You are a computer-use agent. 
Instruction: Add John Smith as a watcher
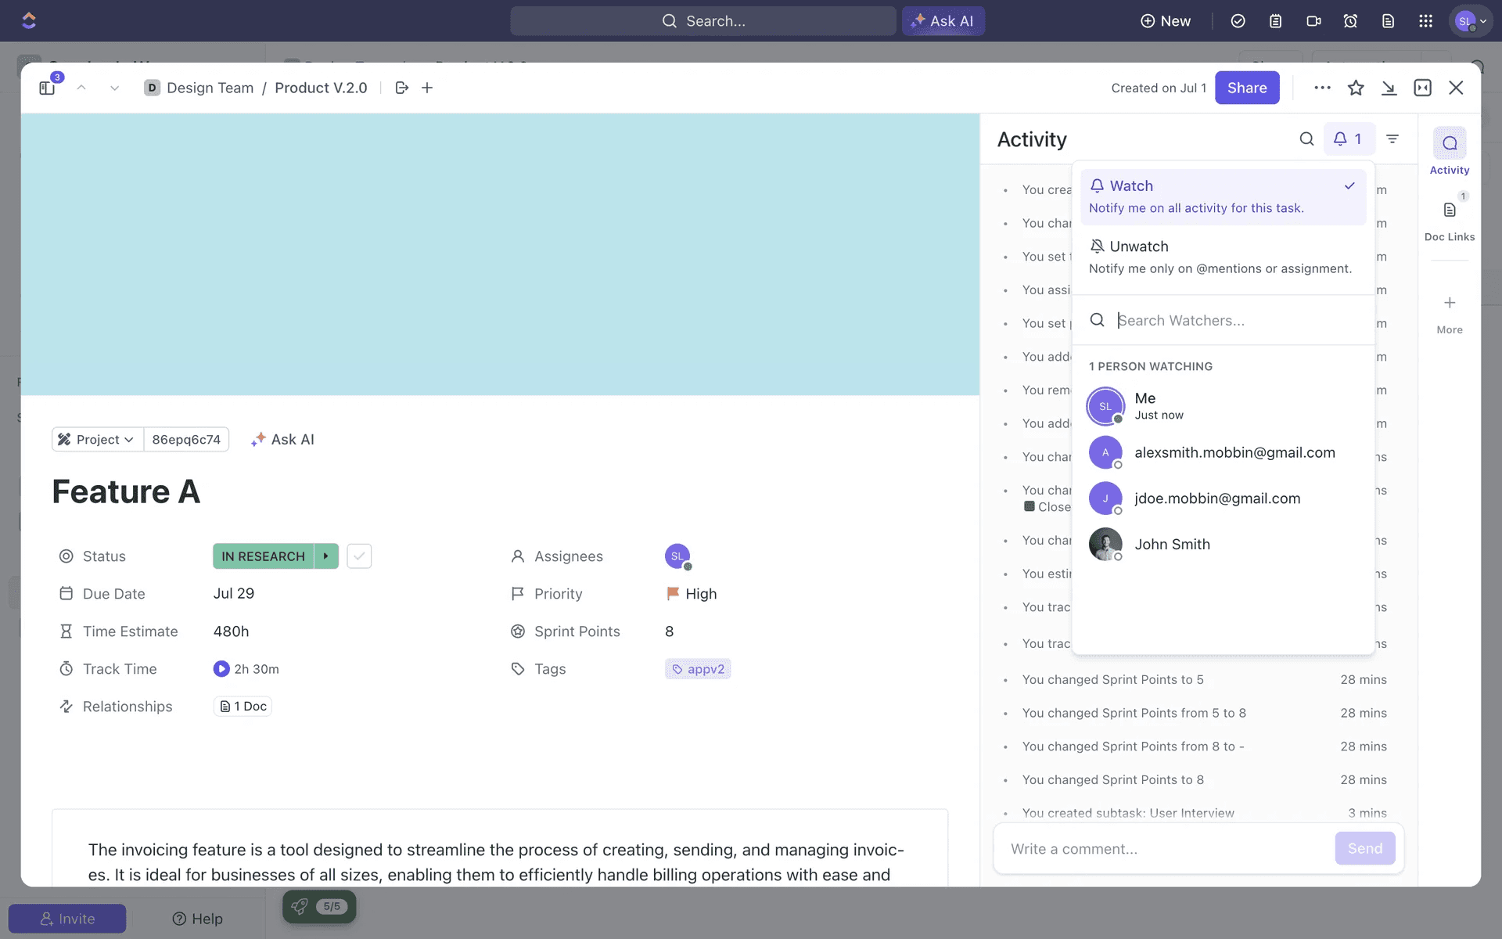[1172, 545]
